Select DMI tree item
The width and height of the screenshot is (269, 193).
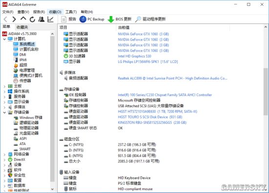click(20, 55)
